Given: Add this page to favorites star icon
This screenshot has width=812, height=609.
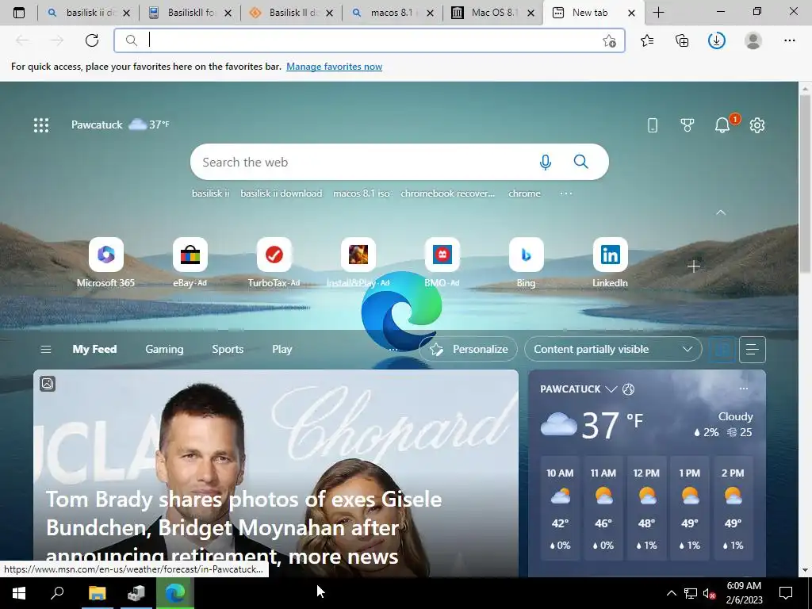Looking at the screenshot, I should [610, 40].
